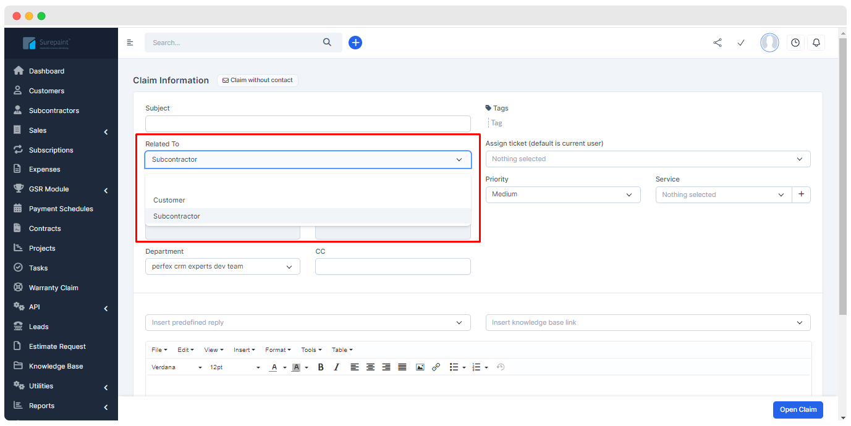
Task: Open the Related To dropdown
Action: [x=308, y=159]
